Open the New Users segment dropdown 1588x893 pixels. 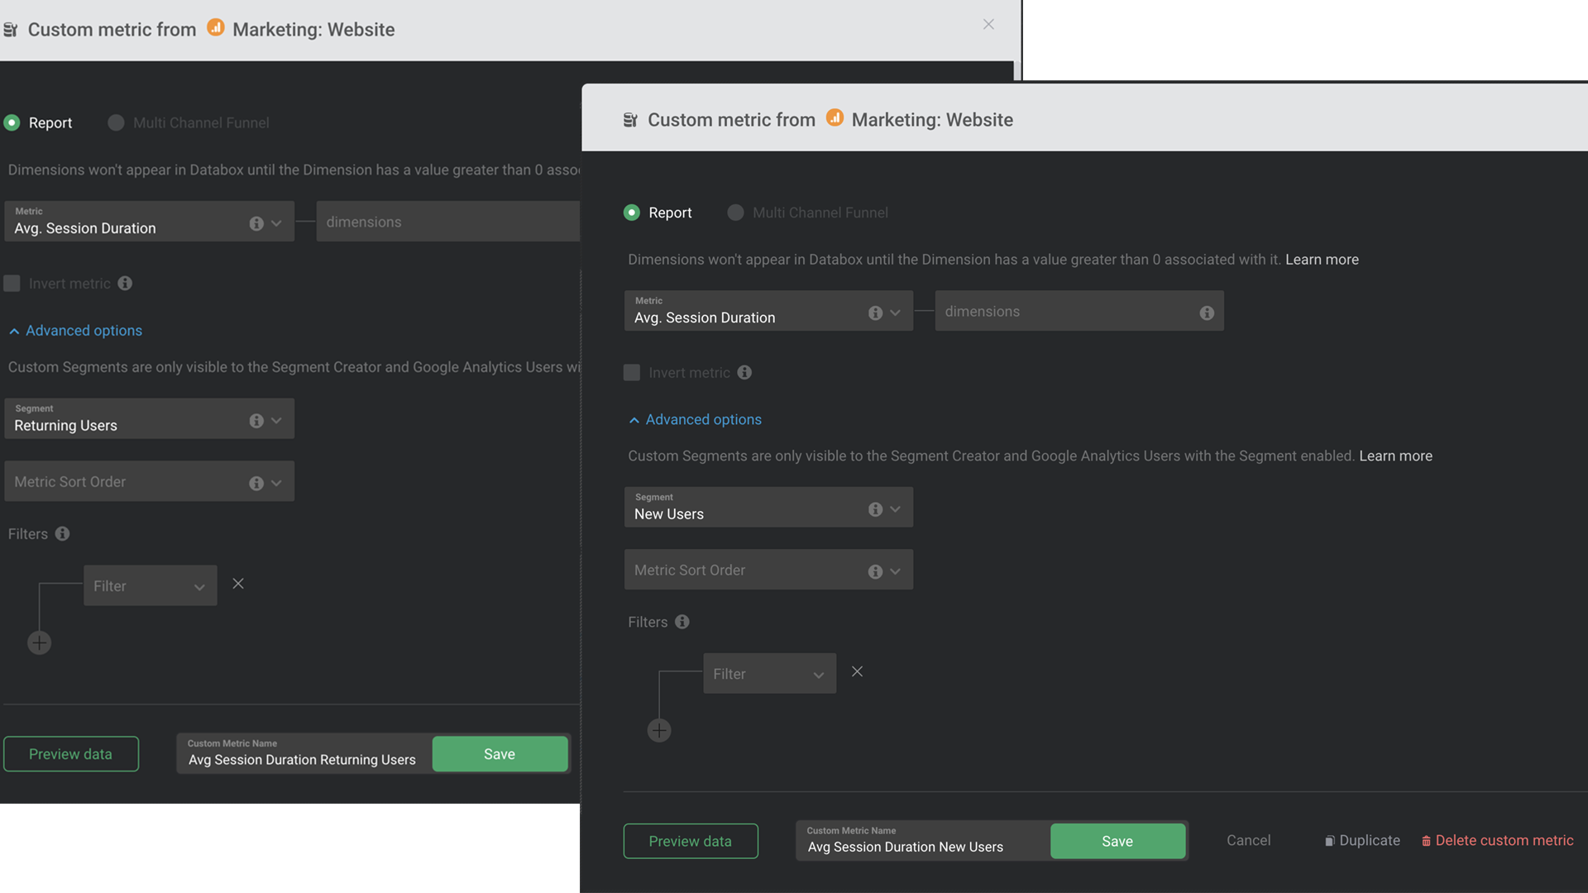[895, 509]
